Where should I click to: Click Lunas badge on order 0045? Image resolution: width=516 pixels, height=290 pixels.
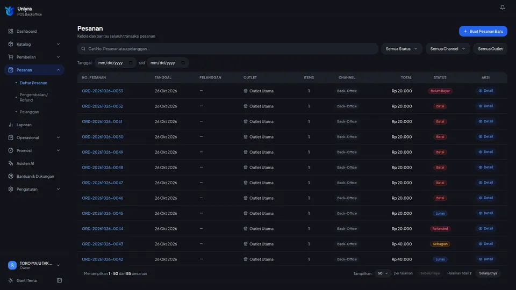[440, 213]
